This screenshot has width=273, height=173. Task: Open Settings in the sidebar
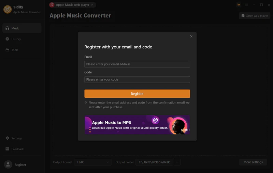[x=22, y=138]
